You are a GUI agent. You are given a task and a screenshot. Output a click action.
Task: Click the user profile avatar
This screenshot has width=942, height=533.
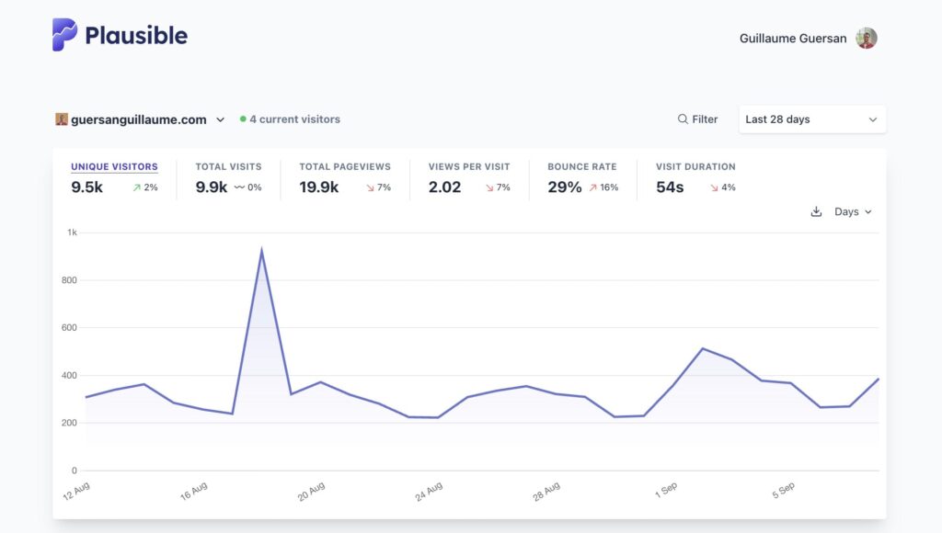point(866,38)
